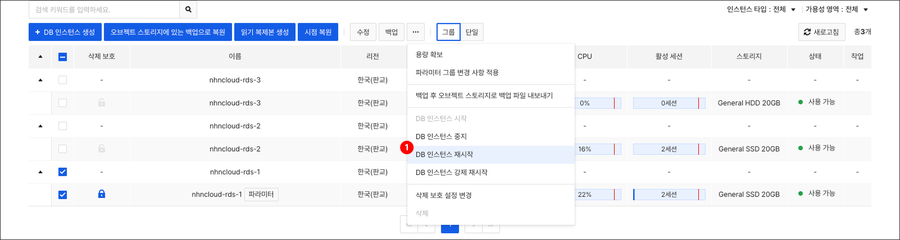The height and width of the screenshot is (240, 900).
Task: Select DB 인스턴스 강제 재시작 item
Action: 491,172
